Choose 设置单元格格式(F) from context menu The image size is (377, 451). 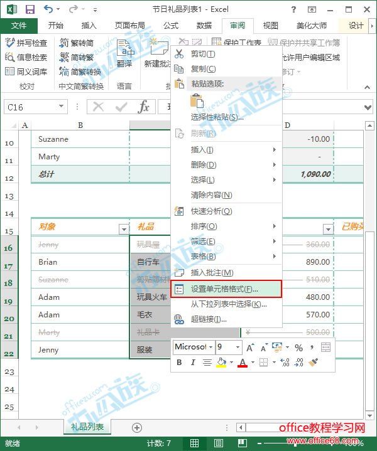(226, 289)
